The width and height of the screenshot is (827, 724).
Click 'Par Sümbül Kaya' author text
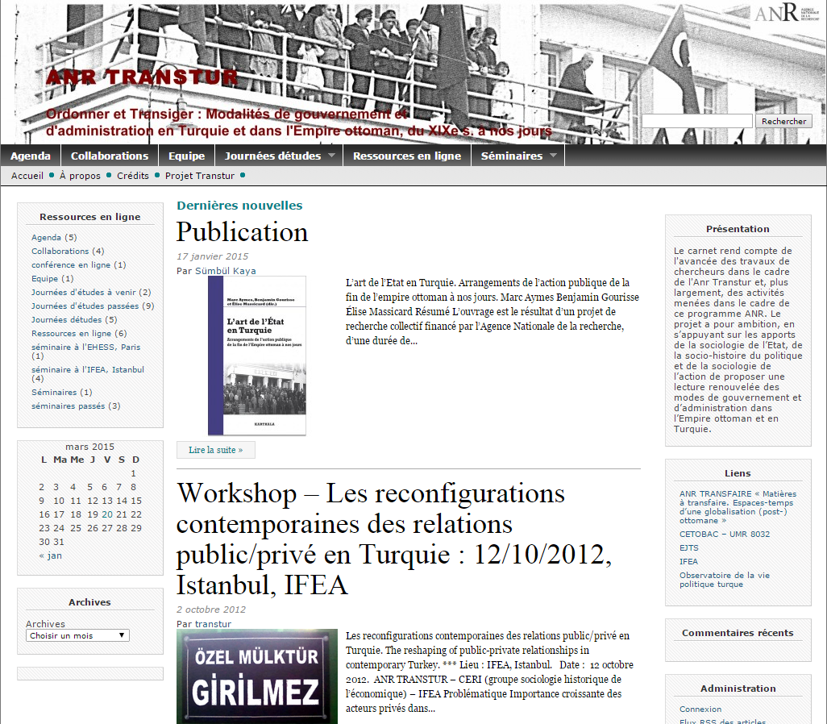coord(216,271)
